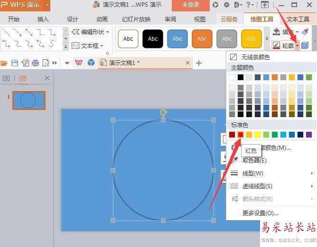
Task: Apply the white outlined Abc shape style
Action: 128,38
